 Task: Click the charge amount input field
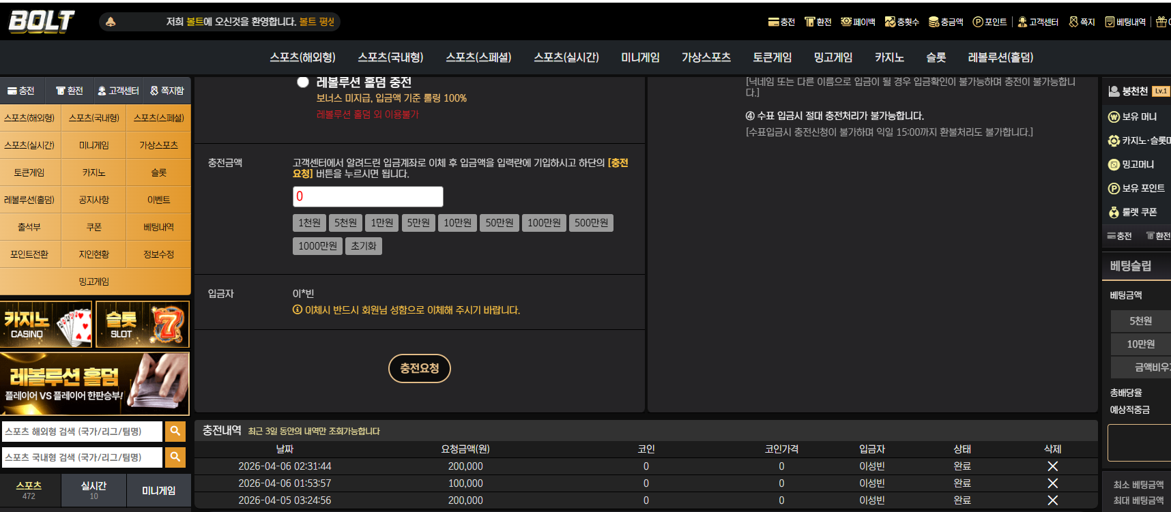coord(368,196)
